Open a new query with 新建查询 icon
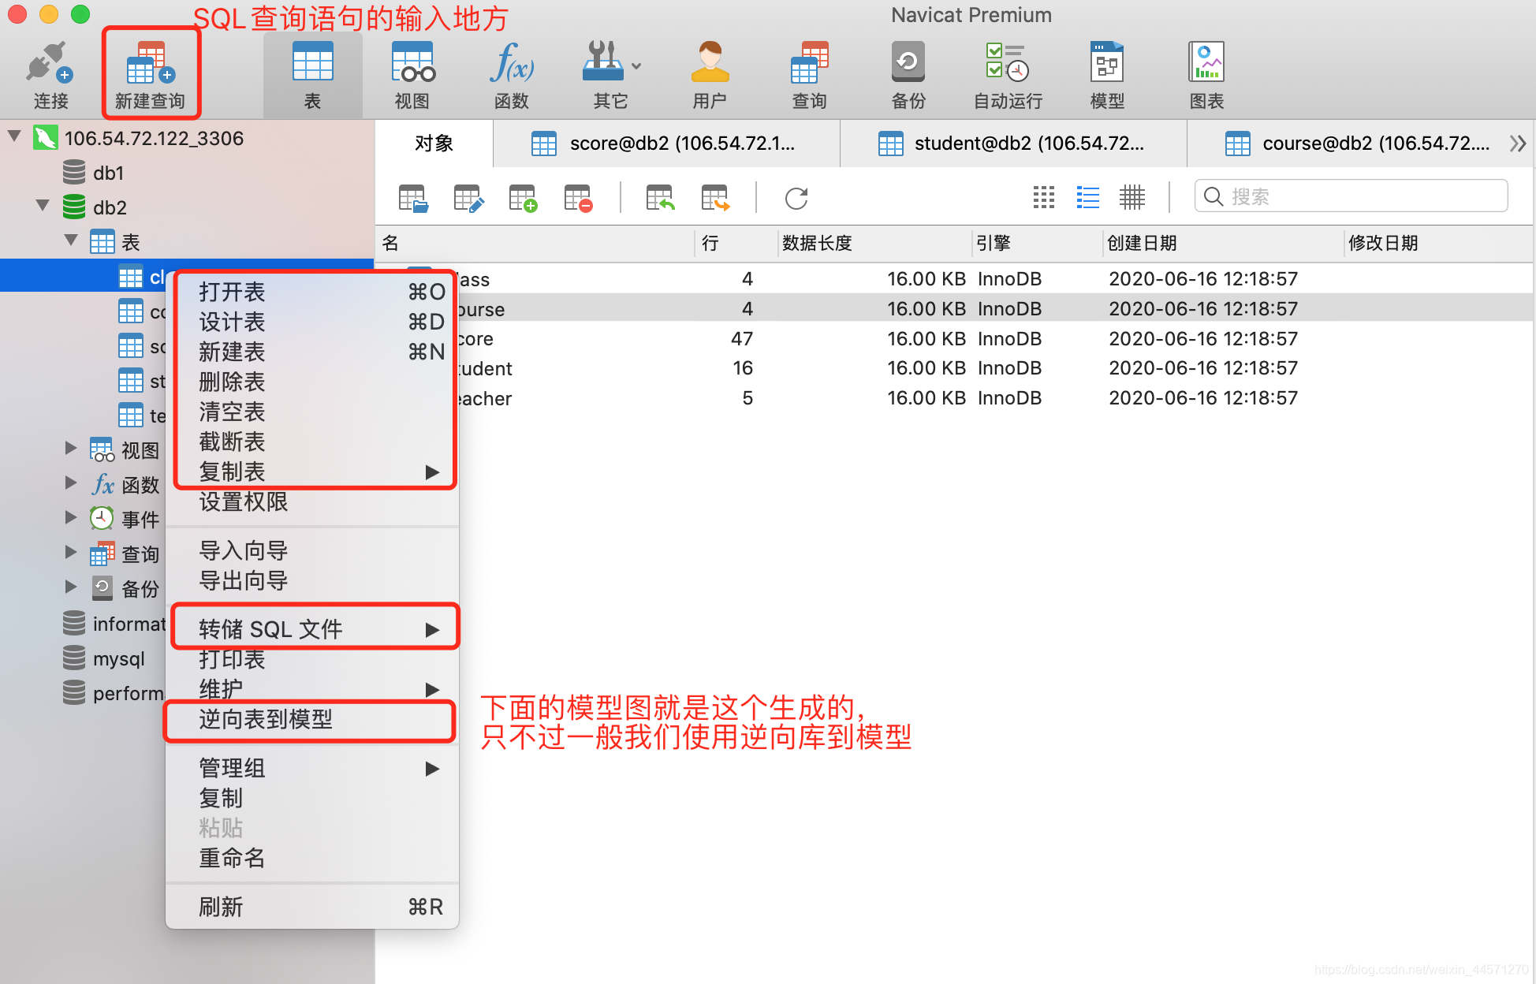 click(150, 71)
